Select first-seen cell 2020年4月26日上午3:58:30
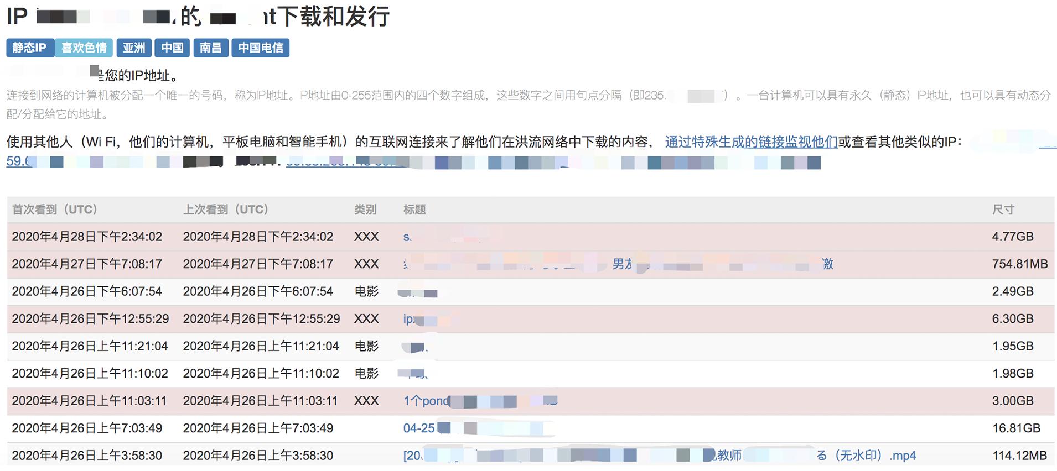The height and width of the screenshot is (471, 1057). [87, 456]
